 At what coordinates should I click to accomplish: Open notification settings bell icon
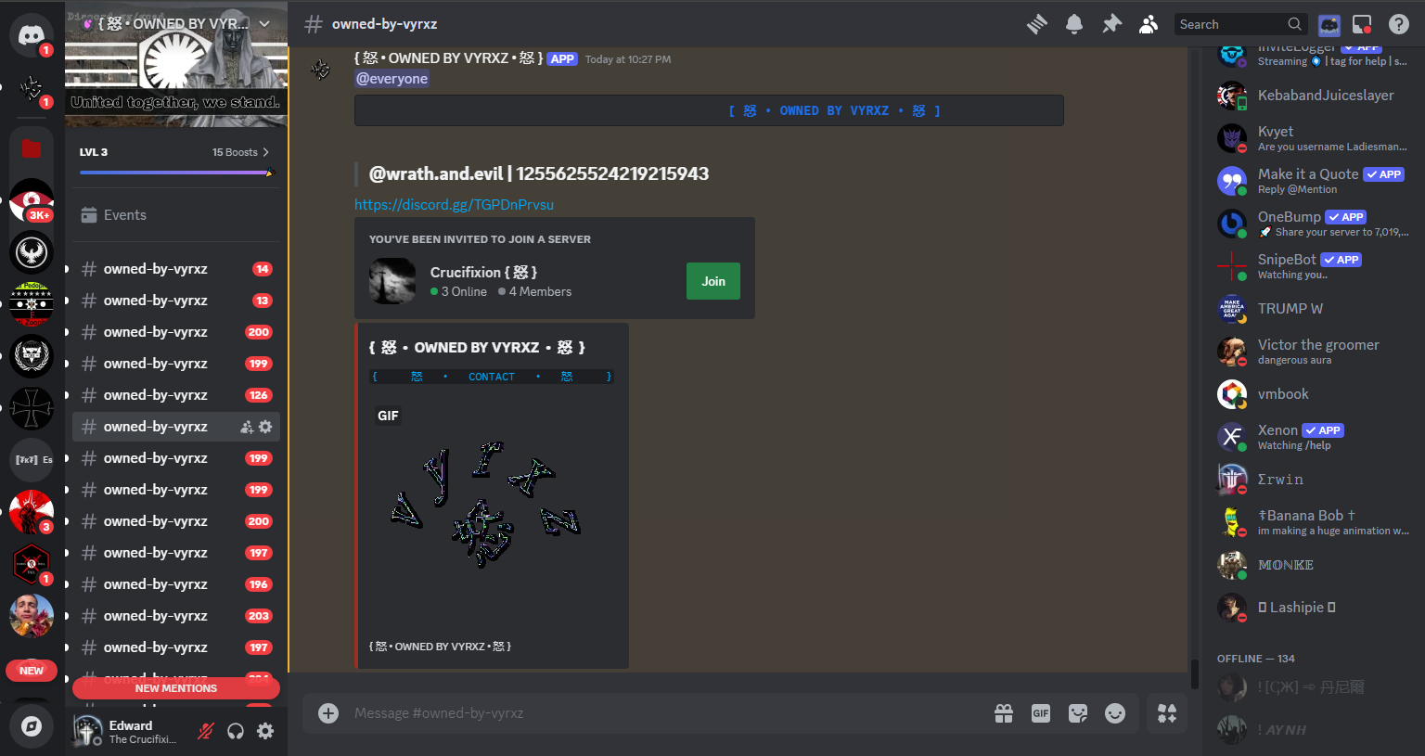click(x=1073, y=24)
